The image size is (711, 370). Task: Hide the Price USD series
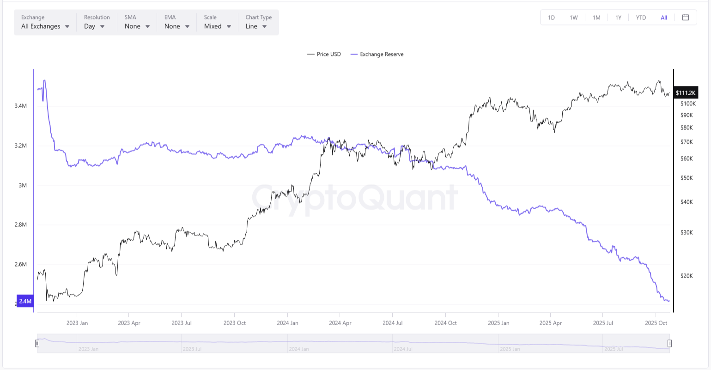pyautogui.click(x=328, y=54)
